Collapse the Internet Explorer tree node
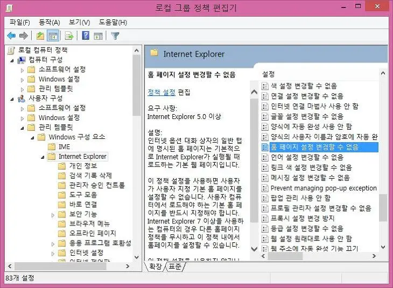Screen dimensions: 393x288 pos(43,157)
